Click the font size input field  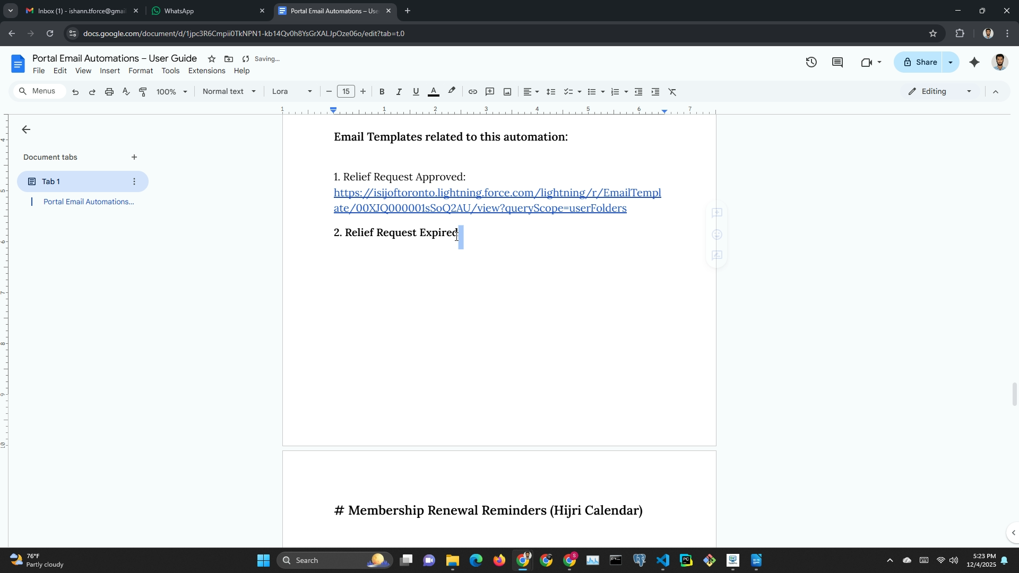(346, 92)
